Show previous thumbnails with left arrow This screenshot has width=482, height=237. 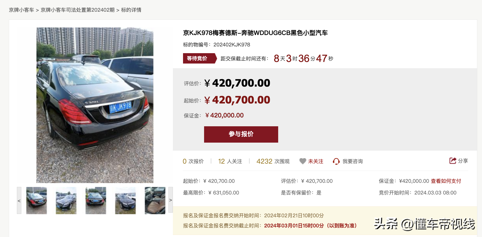click(x=19, y=200)
